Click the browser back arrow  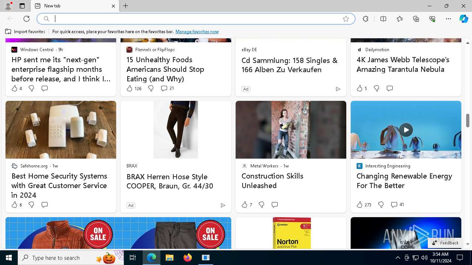10,19
